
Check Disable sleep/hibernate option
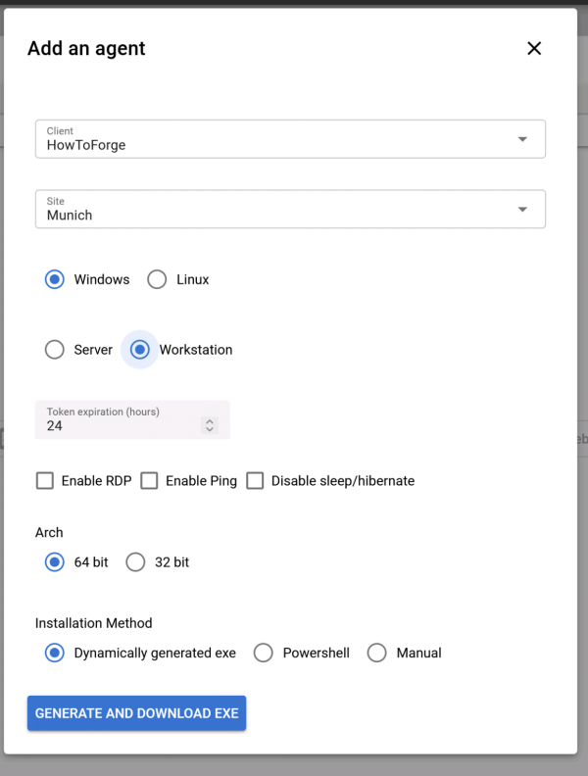[x=255, y=481]
